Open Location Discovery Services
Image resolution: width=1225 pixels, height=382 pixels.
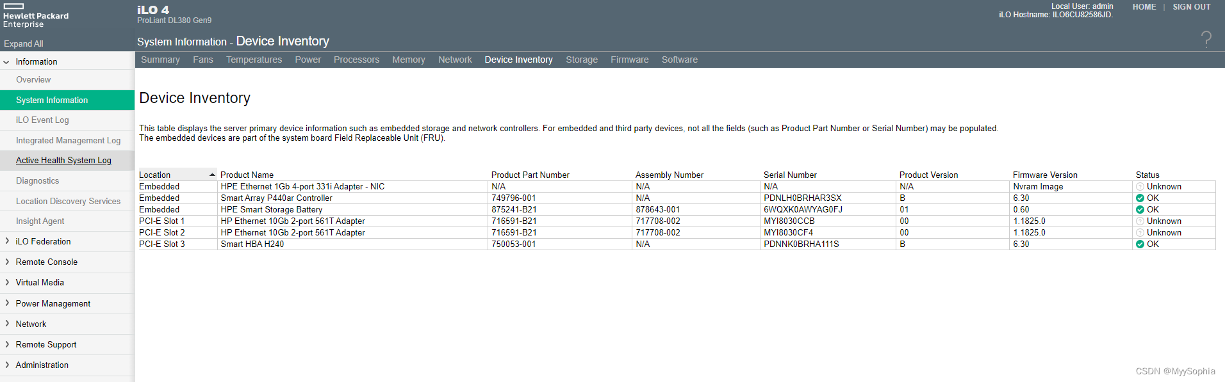[x=67, y=201]
